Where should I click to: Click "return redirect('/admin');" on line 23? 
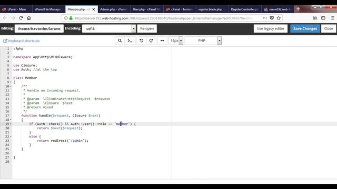[x=63, y=141]
